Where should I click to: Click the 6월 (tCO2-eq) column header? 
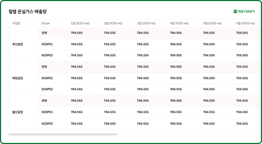click(x=245, y=23)
